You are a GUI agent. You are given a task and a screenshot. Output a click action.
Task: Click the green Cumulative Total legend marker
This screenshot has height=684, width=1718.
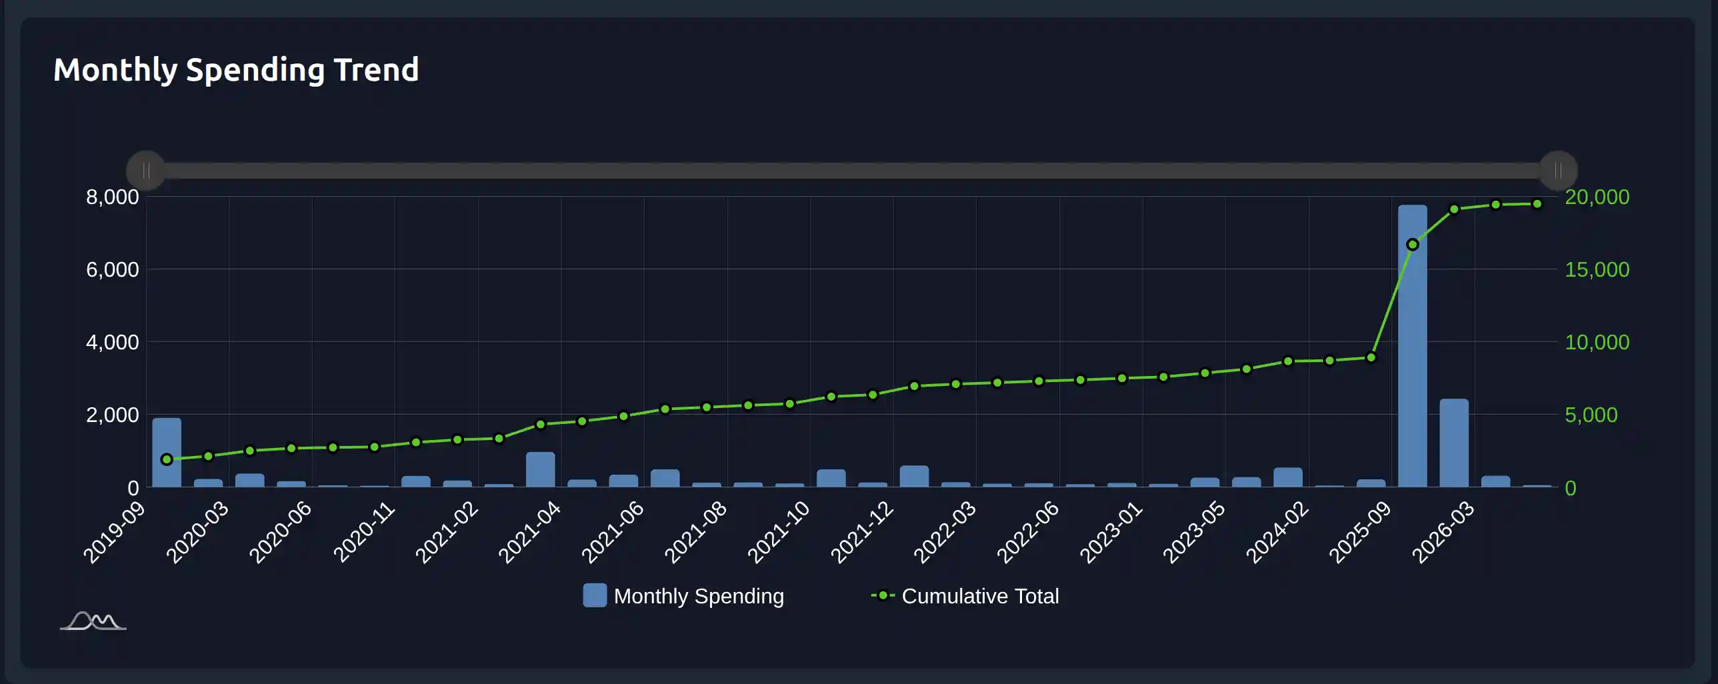[x=883, y=595]
